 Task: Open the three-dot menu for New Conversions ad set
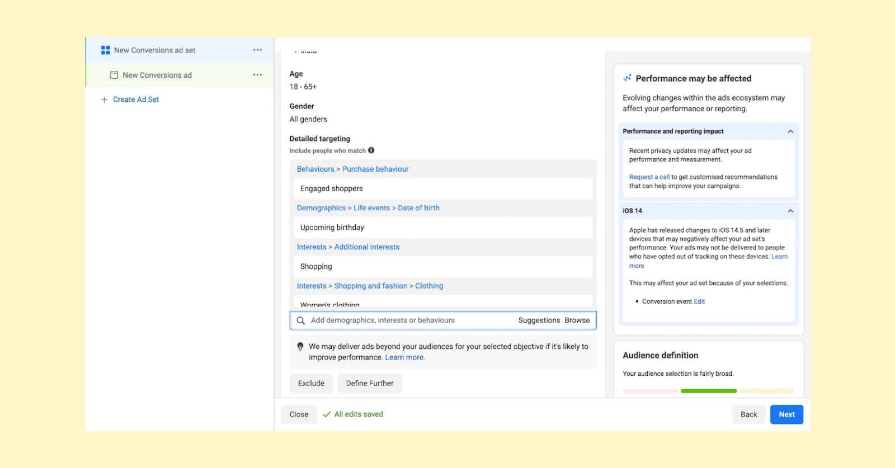(257, 50)
